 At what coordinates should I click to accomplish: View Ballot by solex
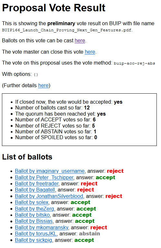pyautogui.click(x=32, y=202)
